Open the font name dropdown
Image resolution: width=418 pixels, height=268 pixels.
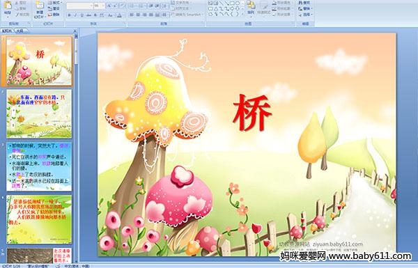91,6
